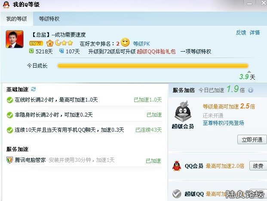Click the green check for 连续10天手机QQ聊天
The image size is (267, 201).
[x=10, y=130]
